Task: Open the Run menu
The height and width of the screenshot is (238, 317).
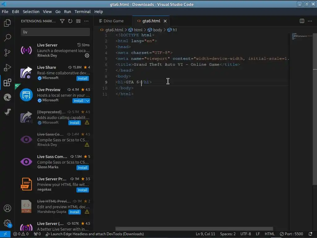Action: (67, 12)
